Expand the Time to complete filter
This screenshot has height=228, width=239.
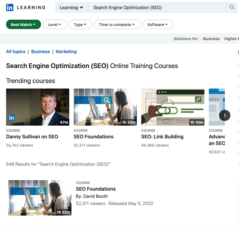[x=117, y=24]
